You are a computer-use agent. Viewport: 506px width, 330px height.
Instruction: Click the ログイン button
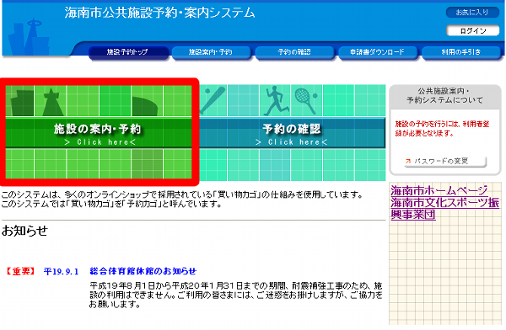473,30
